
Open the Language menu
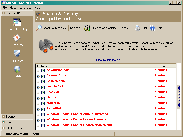[x=25, y=8]
